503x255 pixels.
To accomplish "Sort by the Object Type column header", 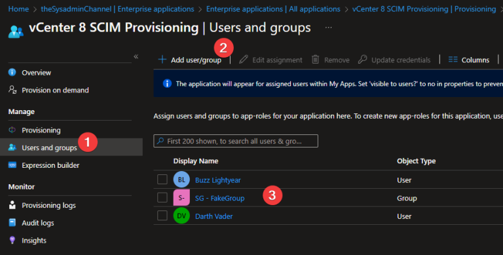I will pyautogui.click(x=416, y=161).
